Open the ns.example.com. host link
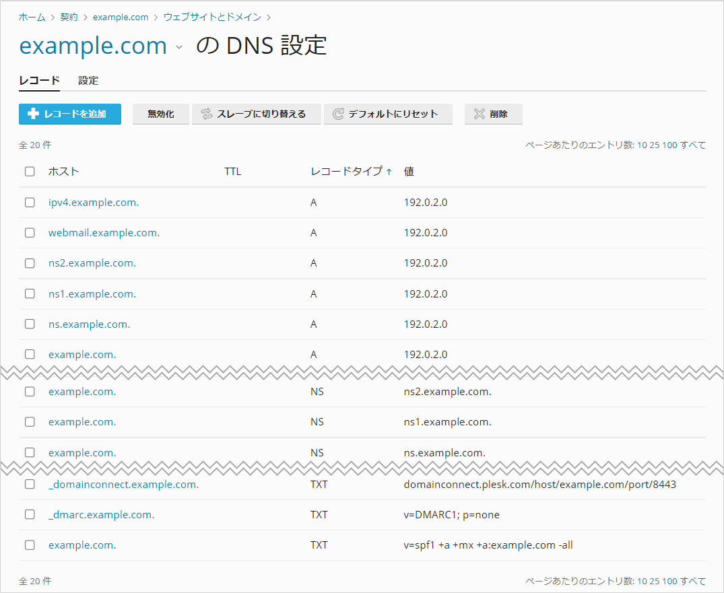724x593 pixels. click(89, 324)
